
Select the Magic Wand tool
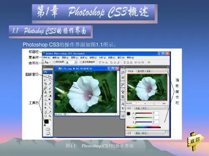point(50,80)
